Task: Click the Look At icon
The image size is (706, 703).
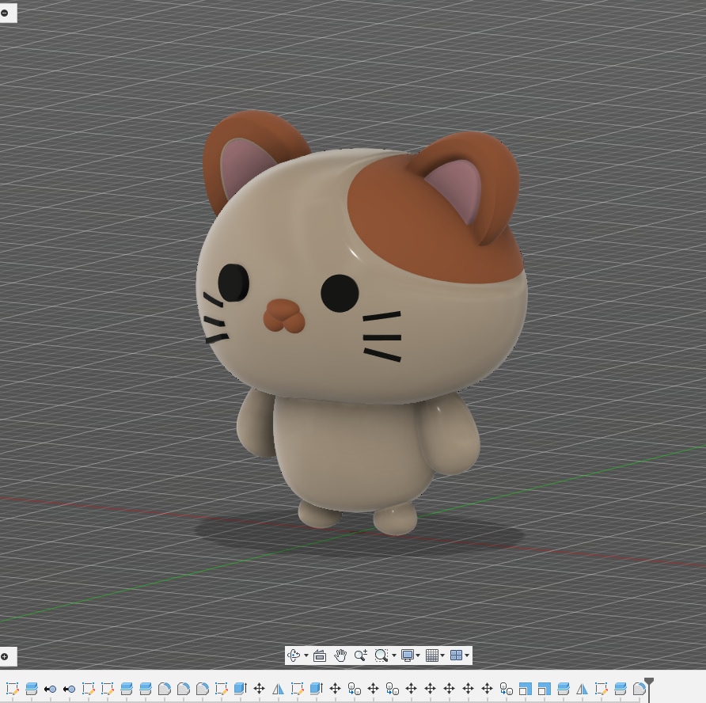Action: point(320,655)
